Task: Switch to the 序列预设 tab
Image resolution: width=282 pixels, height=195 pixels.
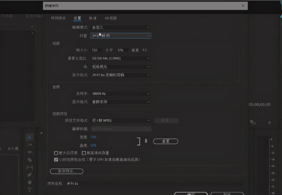Action: point(58,18)
